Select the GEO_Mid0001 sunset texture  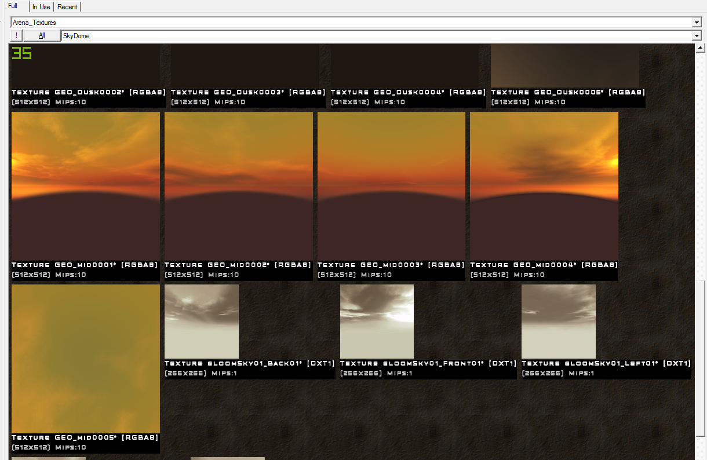click(85, 184)
